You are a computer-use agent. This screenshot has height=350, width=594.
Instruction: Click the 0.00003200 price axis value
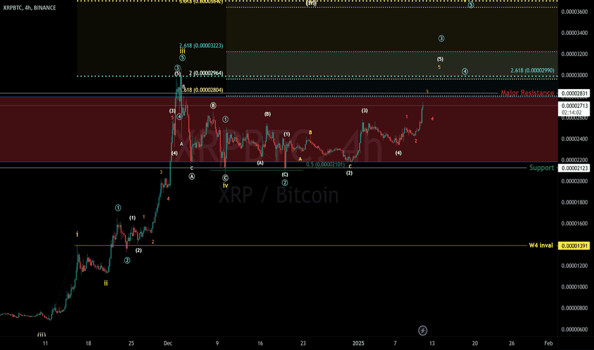(574, 54)
